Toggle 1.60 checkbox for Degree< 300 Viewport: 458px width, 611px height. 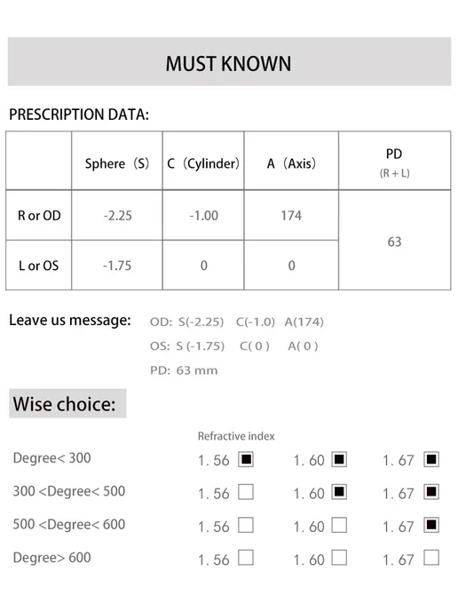[x=339, y=459]
